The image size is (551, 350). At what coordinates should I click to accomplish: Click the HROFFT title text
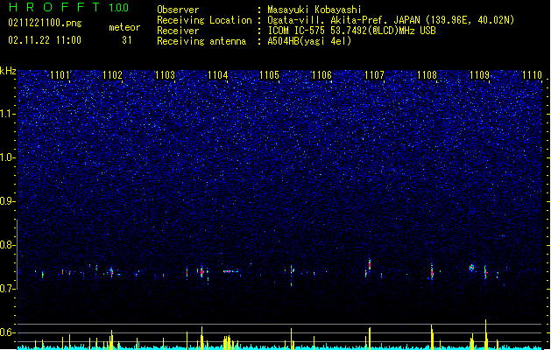coord(54,7)
